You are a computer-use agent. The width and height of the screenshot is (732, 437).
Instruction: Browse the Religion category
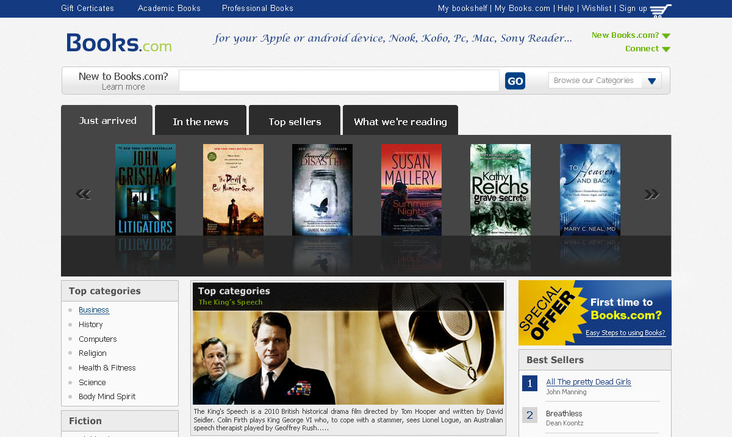pos(93,353)
